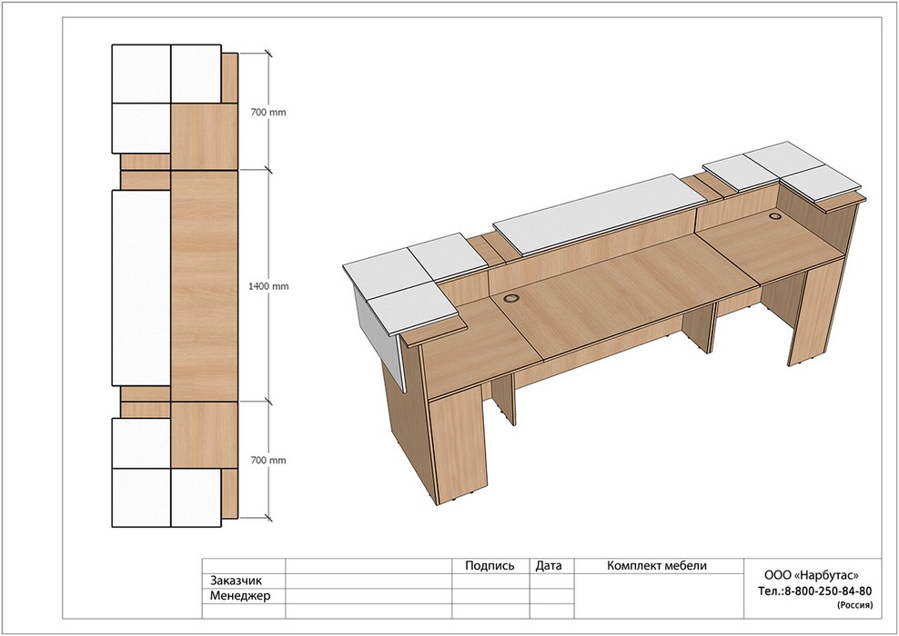
Task: Click the left cable grommet on the desk
Action: pyautogui.click(x=510, y=297)
